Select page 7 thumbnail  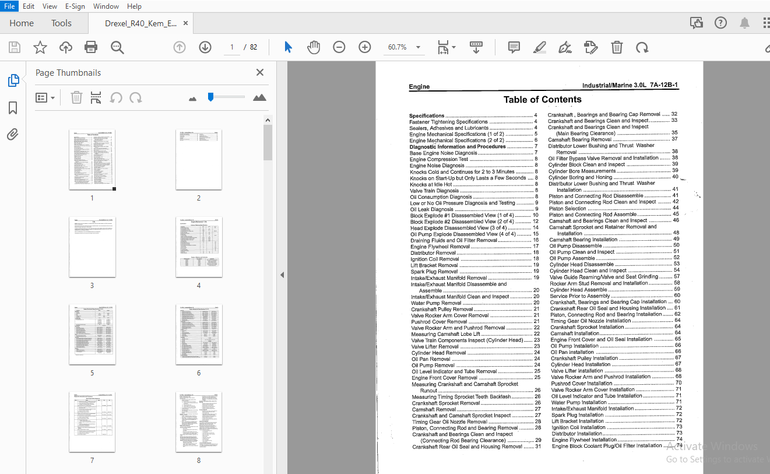[92, 422]
